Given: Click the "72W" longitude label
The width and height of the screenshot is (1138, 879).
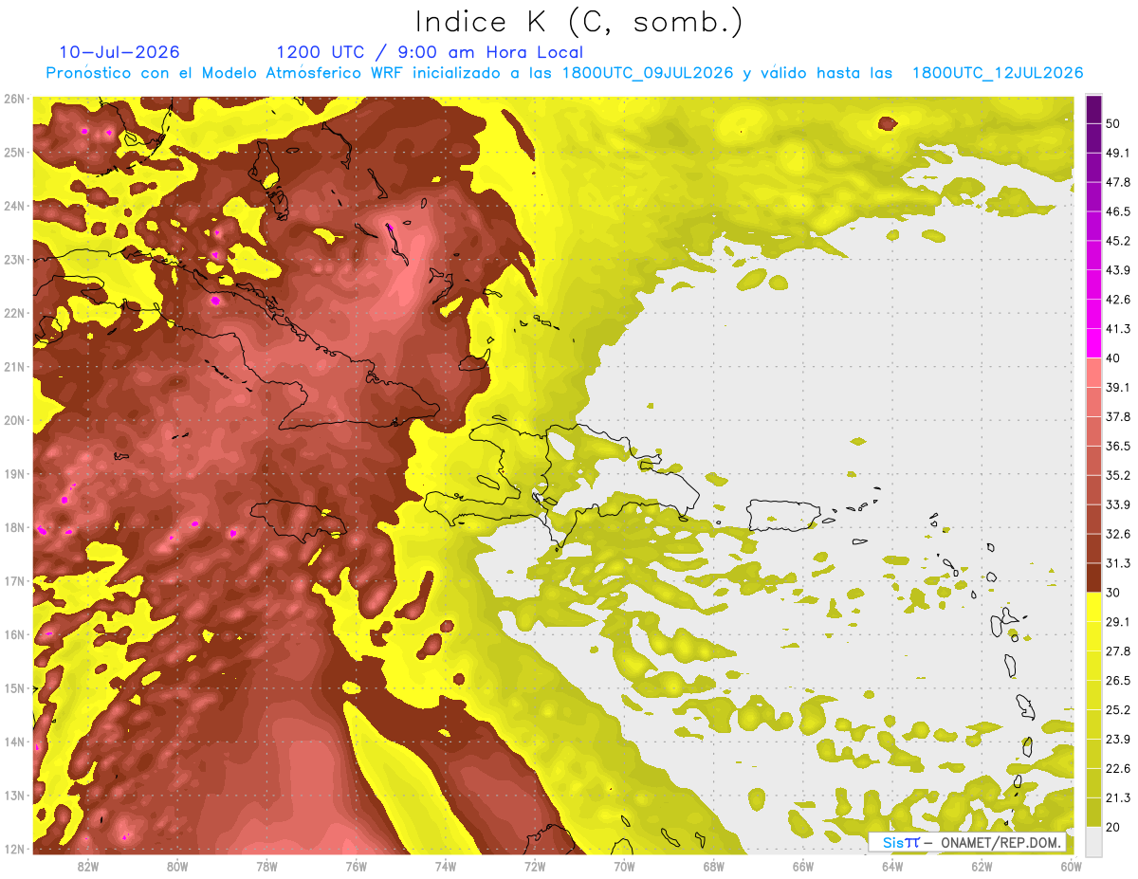Looking at the screenshot, I should pyautogui.click(x=535, y=867).
